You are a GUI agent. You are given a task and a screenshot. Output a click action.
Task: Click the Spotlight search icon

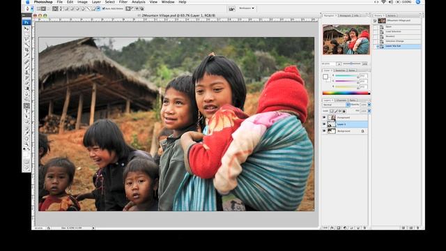[x=418, y=2]
